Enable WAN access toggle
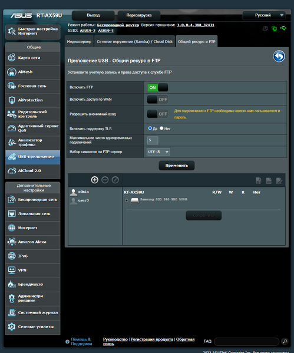The height and width of the screenshot is (353, 294). click(x=157, y=100)
